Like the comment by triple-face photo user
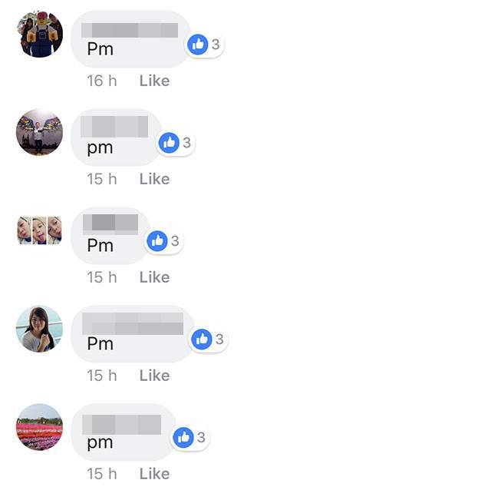This screenshot has width=491, height=490. click(x=155, y=277)
